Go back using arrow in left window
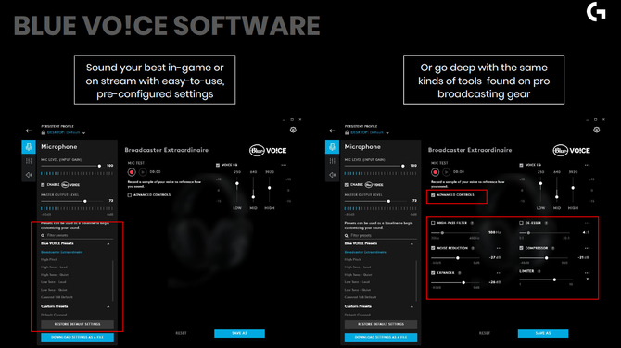The image size is (621, 348). 29,130
